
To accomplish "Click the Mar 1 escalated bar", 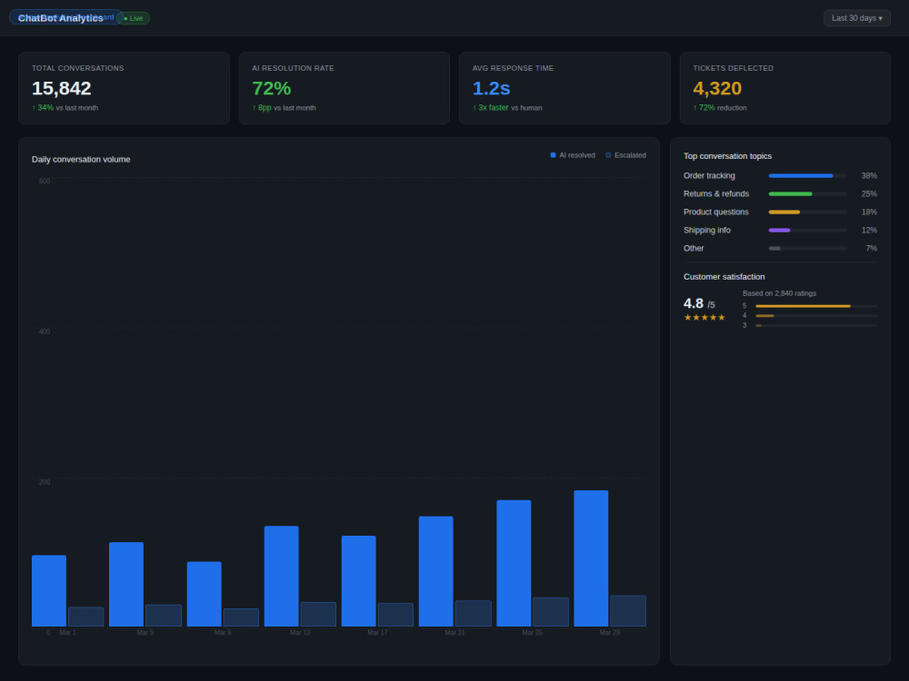I will (85, 617).
